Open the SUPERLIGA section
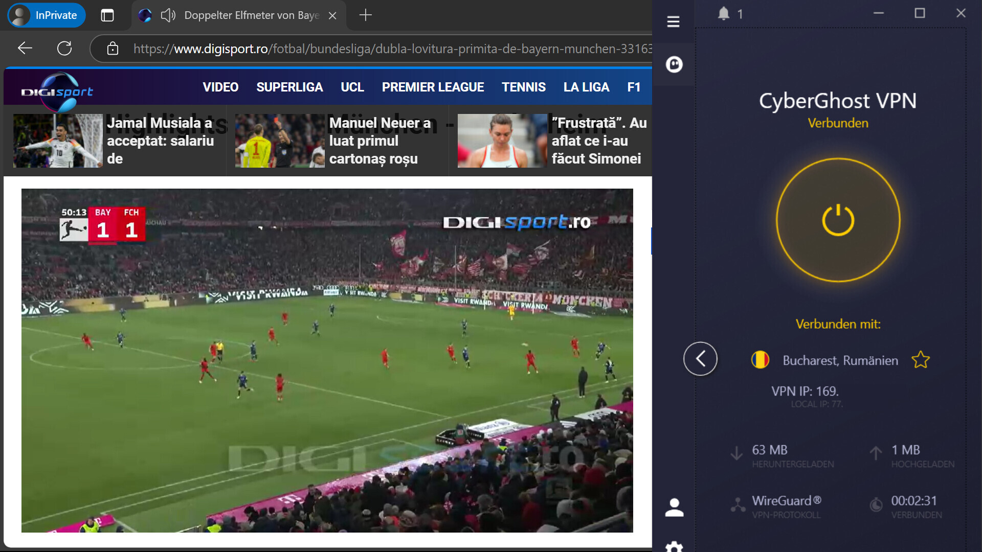 coord(289,87)
